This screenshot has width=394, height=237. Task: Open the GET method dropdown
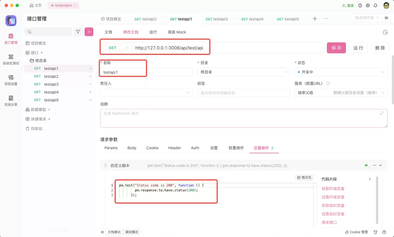point(116,48)
